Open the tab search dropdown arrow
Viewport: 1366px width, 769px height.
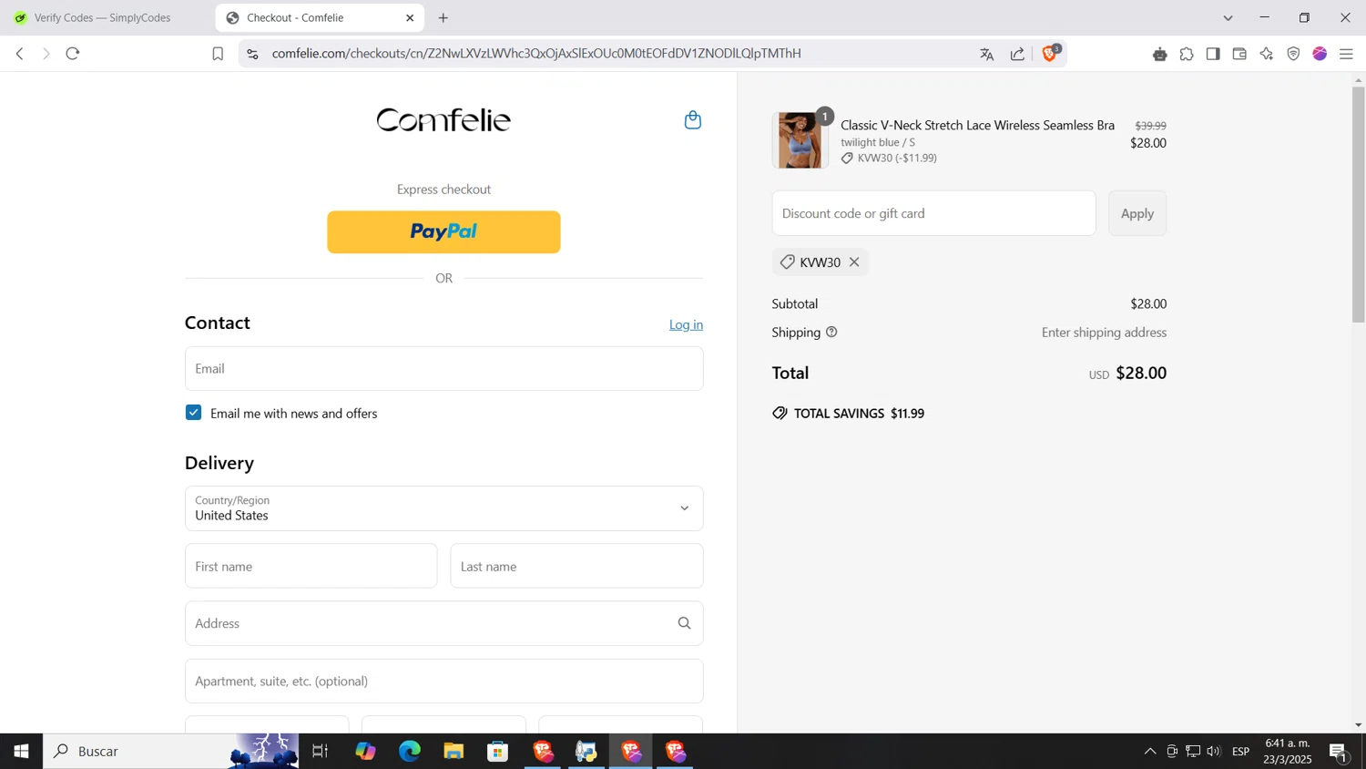coord(1228,17)
